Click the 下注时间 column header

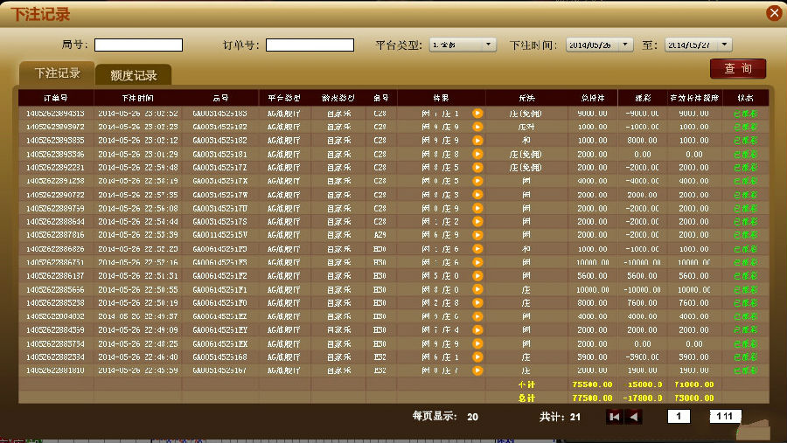137,98
